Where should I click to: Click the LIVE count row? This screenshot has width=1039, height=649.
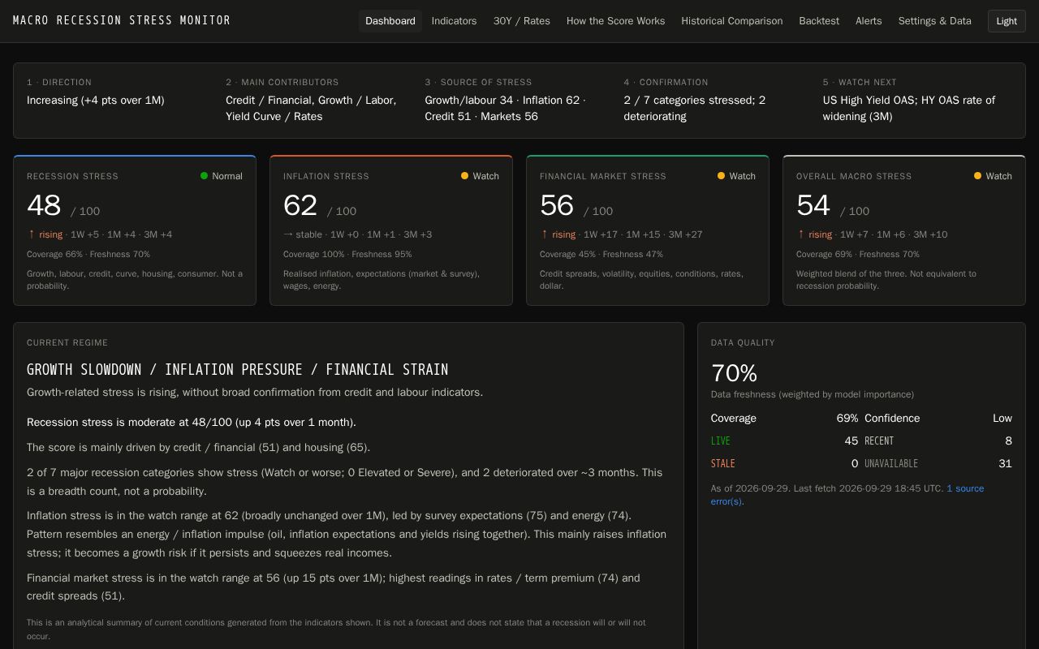coord(784,441)
